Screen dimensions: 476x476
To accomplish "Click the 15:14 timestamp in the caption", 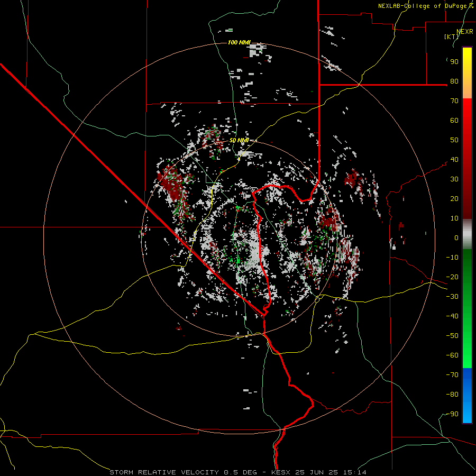I will (354, 472).
